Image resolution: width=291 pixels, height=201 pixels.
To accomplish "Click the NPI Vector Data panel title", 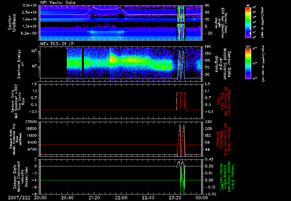I will pyautogui.click(x=58, y=3).
